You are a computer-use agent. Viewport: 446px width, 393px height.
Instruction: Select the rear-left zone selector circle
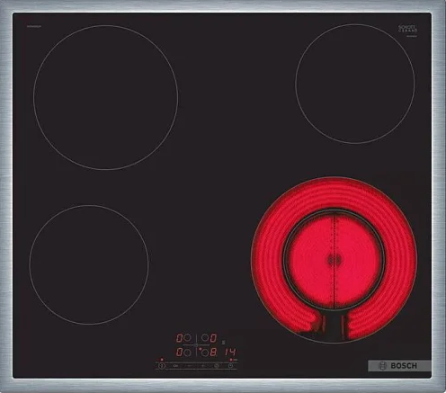(187, 337)
